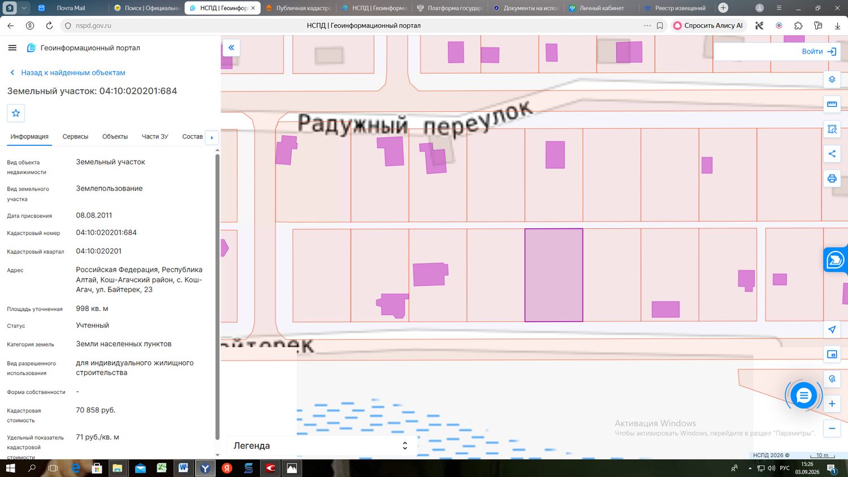
Task: Open the map layers tool
Action: 832,79
